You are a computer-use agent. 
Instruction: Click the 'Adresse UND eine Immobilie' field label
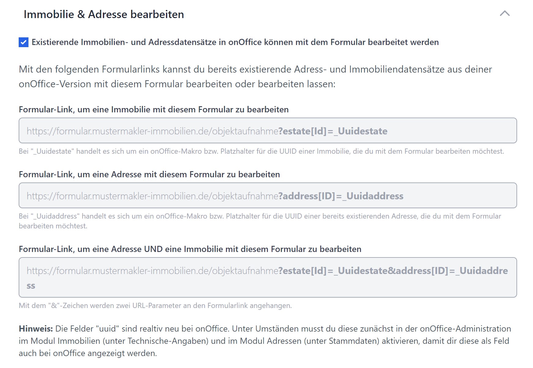pos(190,249)
